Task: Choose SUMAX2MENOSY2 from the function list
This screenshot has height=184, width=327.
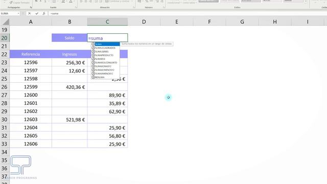Action: (x=106, y=70)
